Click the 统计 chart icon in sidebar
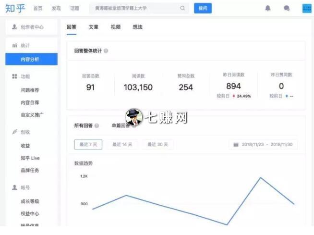This screenshot has width=314, height=235. (14, 45)
